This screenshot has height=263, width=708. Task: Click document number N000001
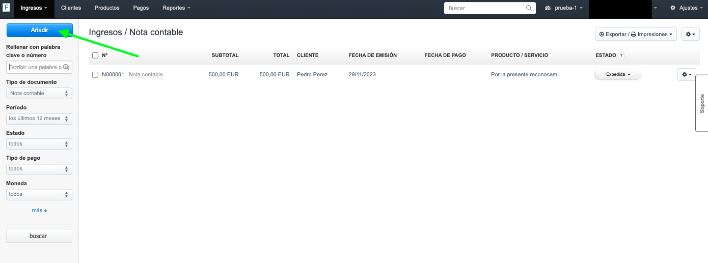pos(113,74)
